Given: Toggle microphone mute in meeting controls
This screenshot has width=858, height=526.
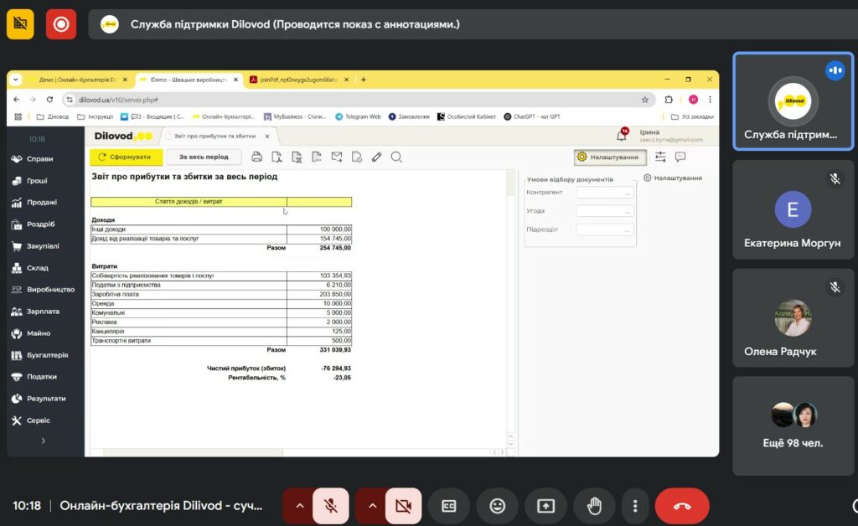Looking at the screenshot, I should tap(330, 506).
